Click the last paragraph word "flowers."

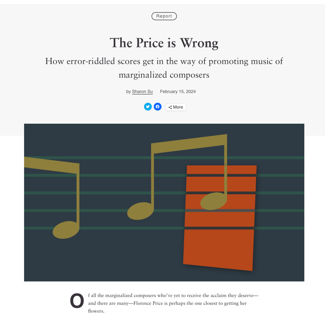pos(96,311)
